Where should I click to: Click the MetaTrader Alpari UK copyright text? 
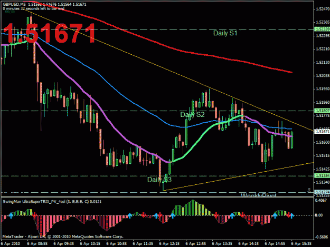click(x=63, y=236)
